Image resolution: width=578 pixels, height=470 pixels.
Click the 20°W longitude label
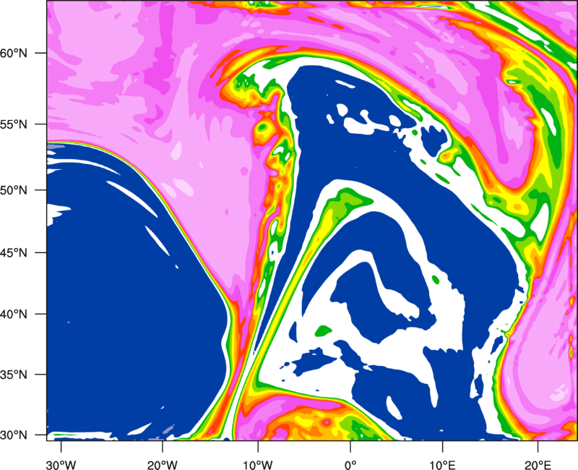(163, 465)
